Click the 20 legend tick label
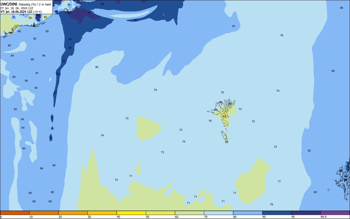Image resolution: width=350 pixels, height=219 pixels. pos(60,217)
